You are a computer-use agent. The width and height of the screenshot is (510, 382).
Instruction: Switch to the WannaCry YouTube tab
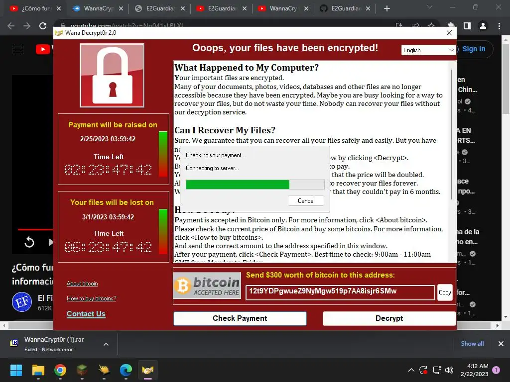[283, 8]
